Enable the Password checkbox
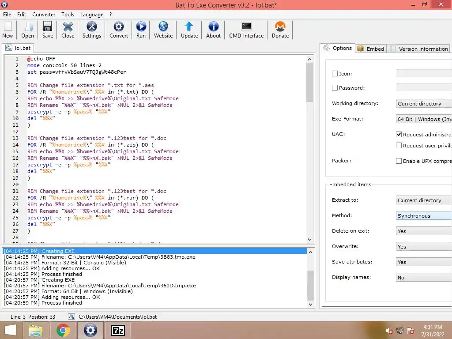Image resolution: width=452 pixels, height=339 pixels. click(335, 88)
